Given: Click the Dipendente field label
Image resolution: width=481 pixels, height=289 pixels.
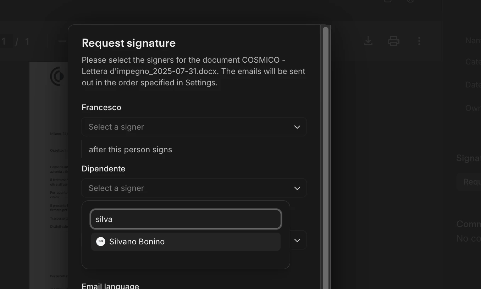Looking at the screenshot, I should 104,169.
